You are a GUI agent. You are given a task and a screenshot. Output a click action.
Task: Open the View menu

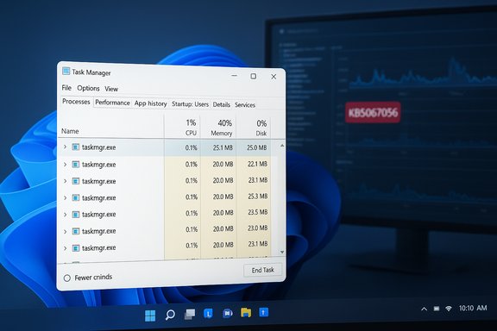tap(111, 89)
